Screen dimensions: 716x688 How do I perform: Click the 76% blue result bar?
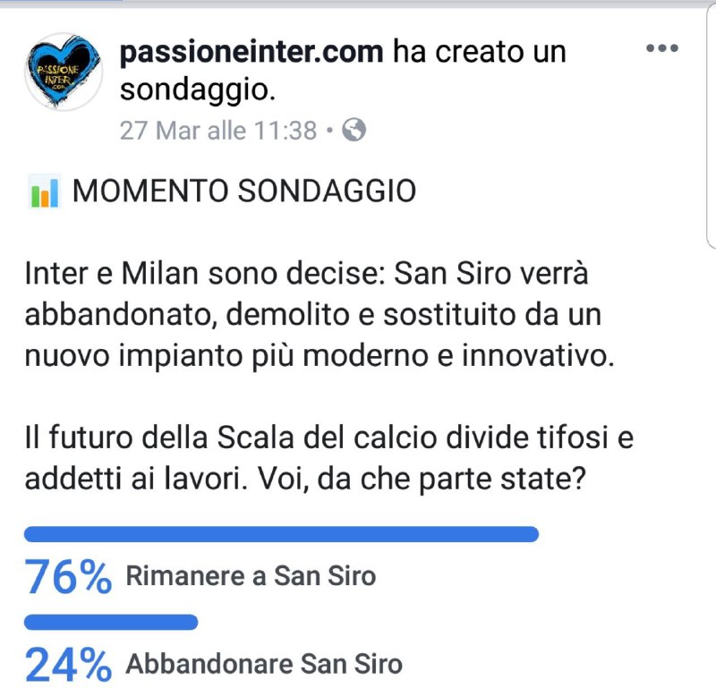point(281,534)
